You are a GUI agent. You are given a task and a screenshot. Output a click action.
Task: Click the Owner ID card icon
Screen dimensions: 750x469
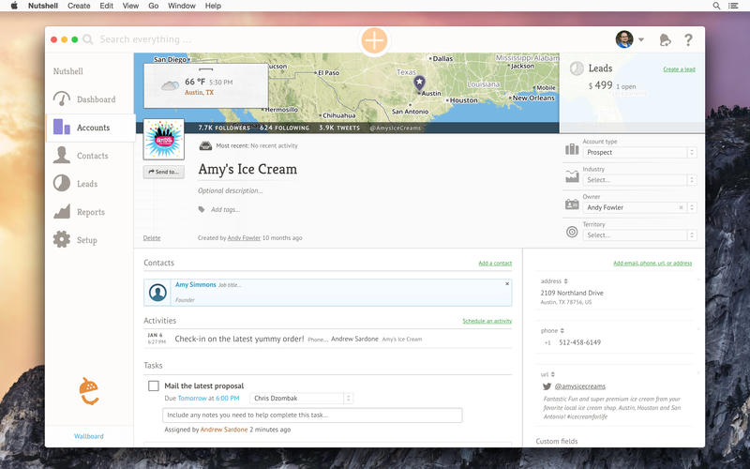572,204
